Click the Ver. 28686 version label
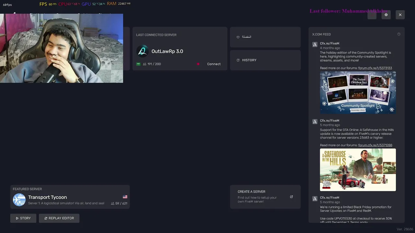The width and height of the screenshot is (415, 233). 405,229
